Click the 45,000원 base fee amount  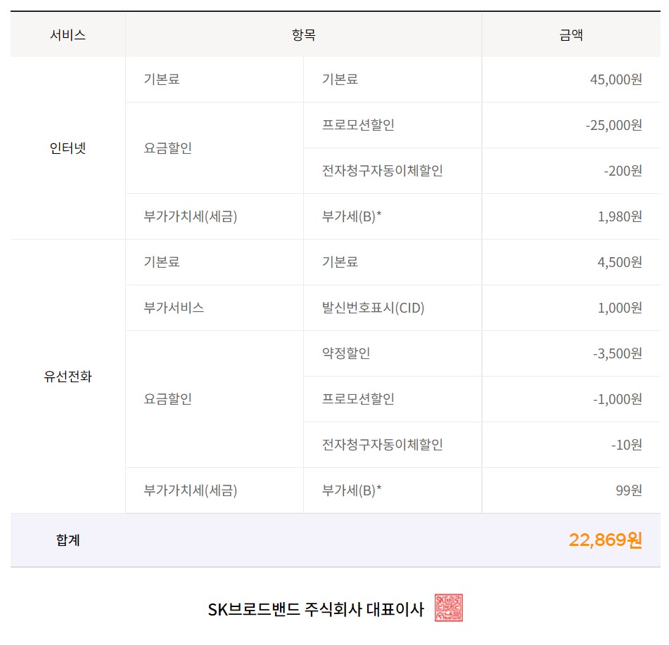(x=616, y=79)
